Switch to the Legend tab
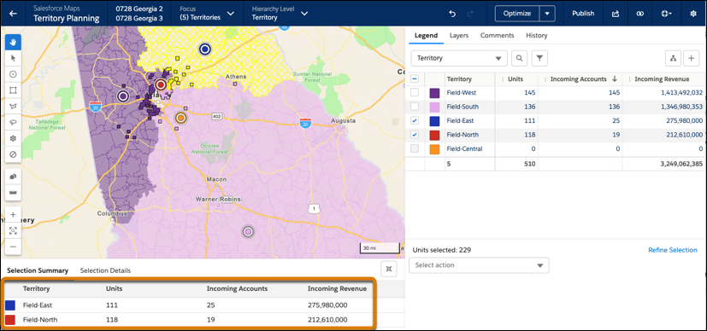 tap(426, 36)
